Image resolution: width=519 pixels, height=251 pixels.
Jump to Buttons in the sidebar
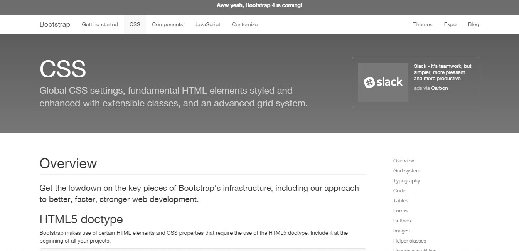pos(402,221)
